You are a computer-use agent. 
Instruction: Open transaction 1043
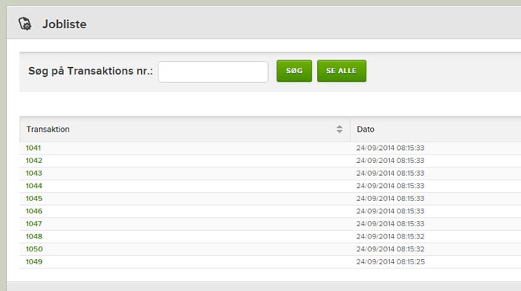click(34, 173)
